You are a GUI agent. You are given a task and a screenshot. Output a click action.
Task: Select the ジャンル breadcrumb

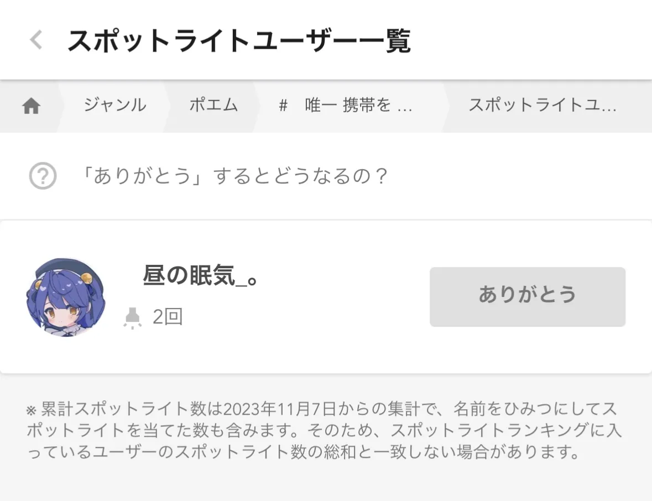115,105
